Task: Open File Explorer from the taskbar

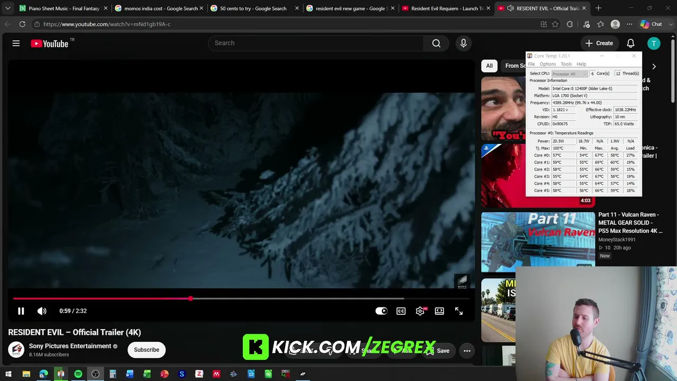Action: (26, 375)
